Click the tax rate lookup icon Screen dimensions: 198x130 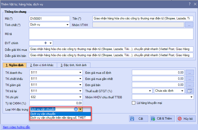pyautogui.click(x=190, y=91)
